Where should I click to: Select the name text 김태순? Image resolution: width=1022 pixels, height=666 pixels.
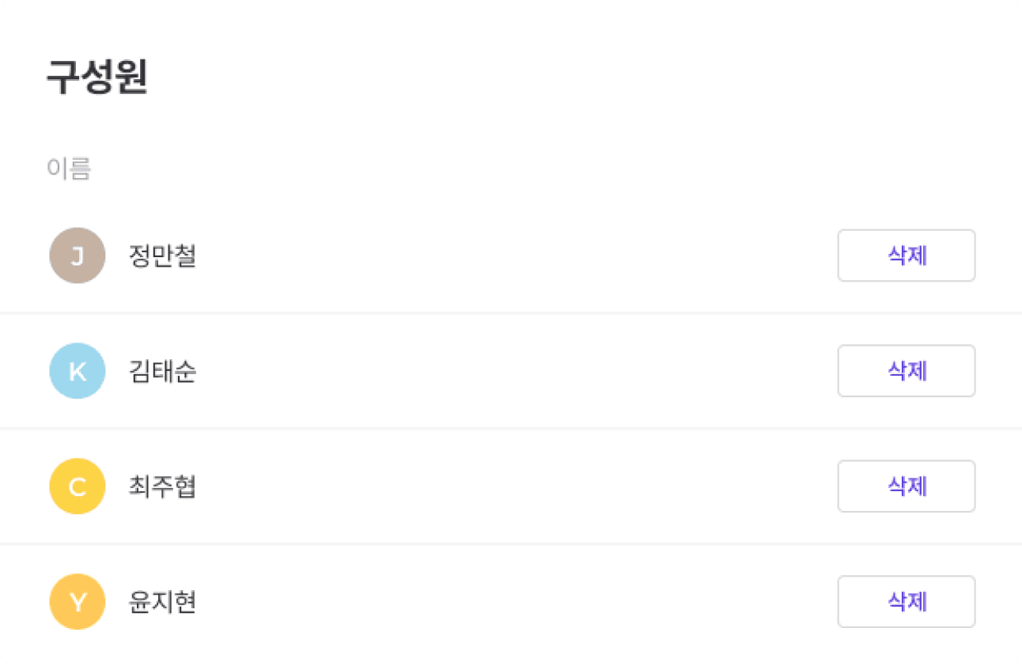pos(161,370)
